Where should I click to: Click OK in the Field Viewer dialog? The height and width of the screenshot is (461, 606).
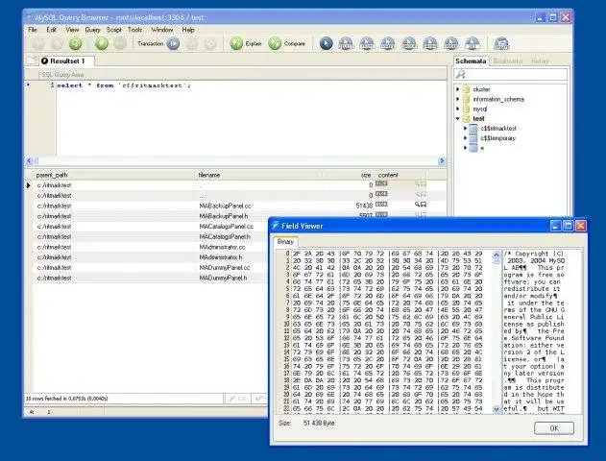click(x=554, y=428)
